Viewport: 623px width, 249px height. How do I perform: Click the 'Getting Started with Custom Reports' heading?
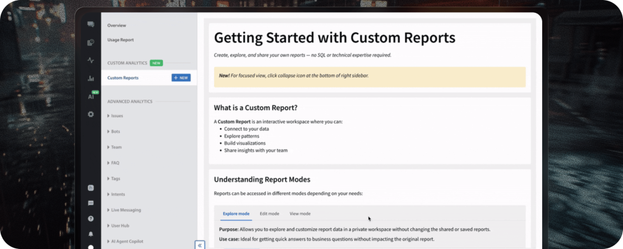[335, 38]
